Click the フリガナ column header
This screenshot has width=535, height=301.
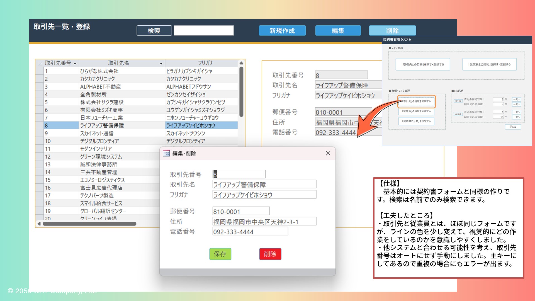click(205, 63)
